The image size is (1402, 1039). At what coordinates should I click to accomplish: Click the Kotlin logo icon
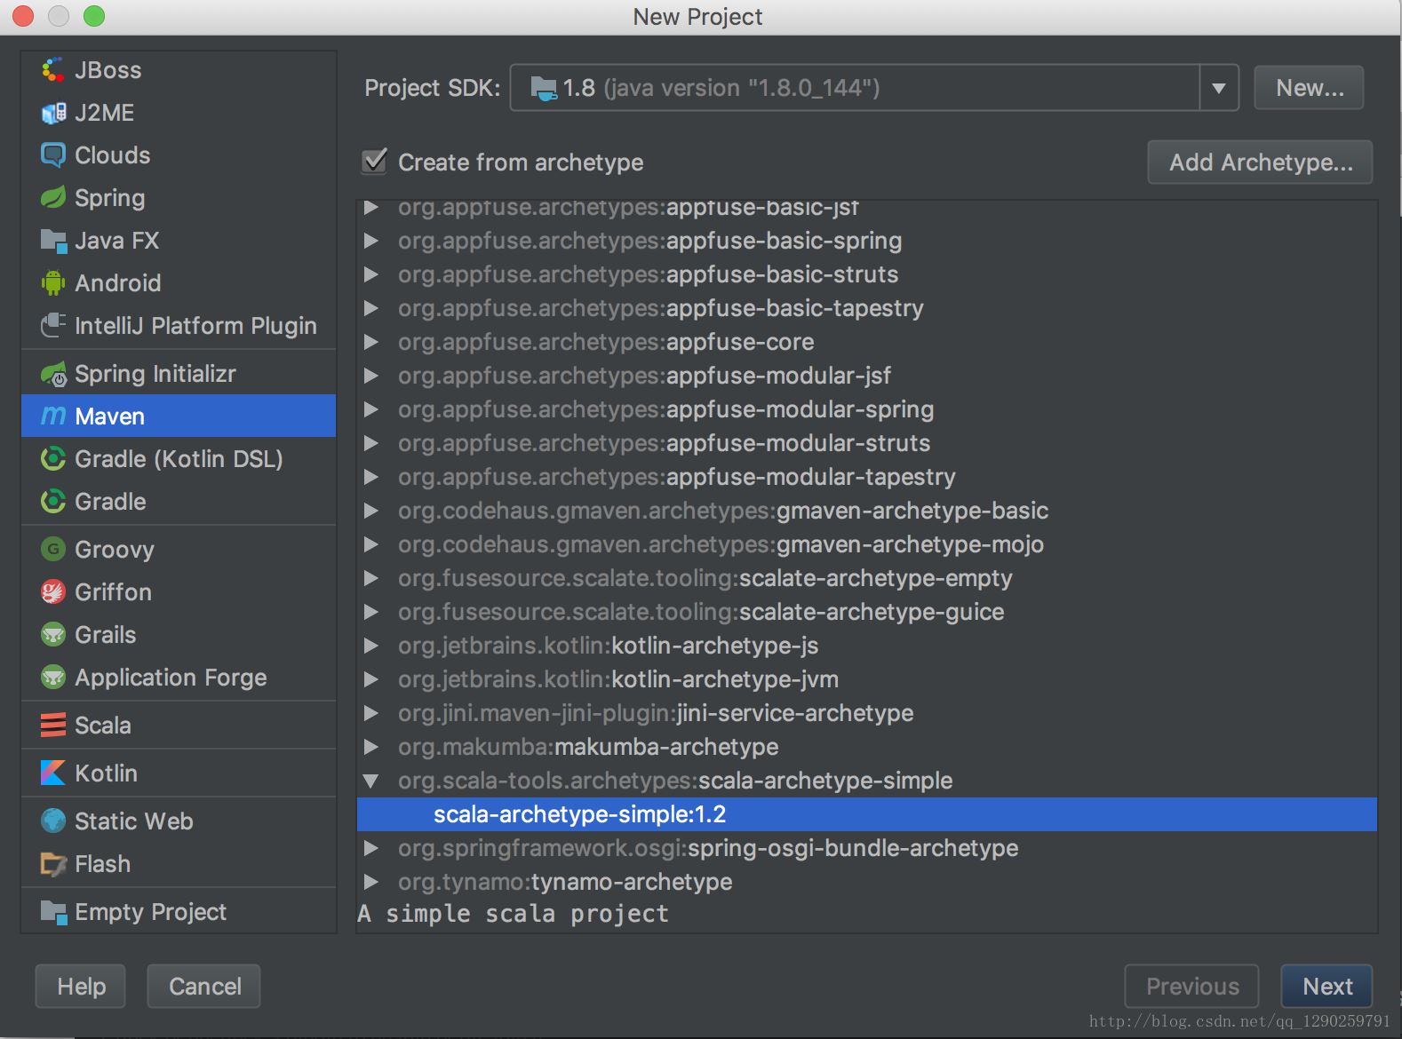(53, 773)
